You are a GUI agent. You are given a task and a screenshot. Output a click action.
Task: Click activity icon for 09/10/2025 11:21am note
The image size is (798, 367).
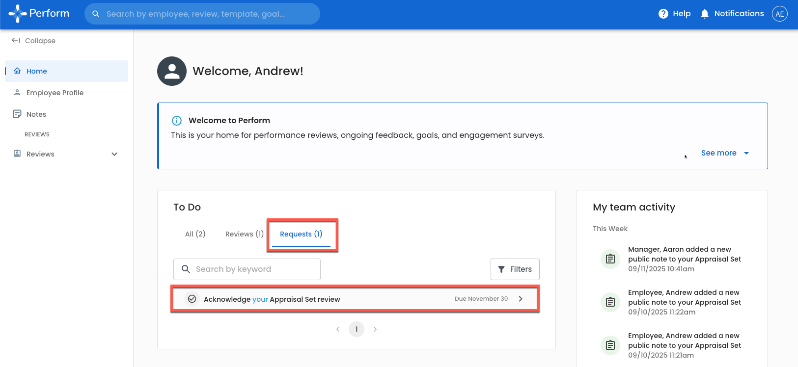pyautogui.click(x=610, y=345)
